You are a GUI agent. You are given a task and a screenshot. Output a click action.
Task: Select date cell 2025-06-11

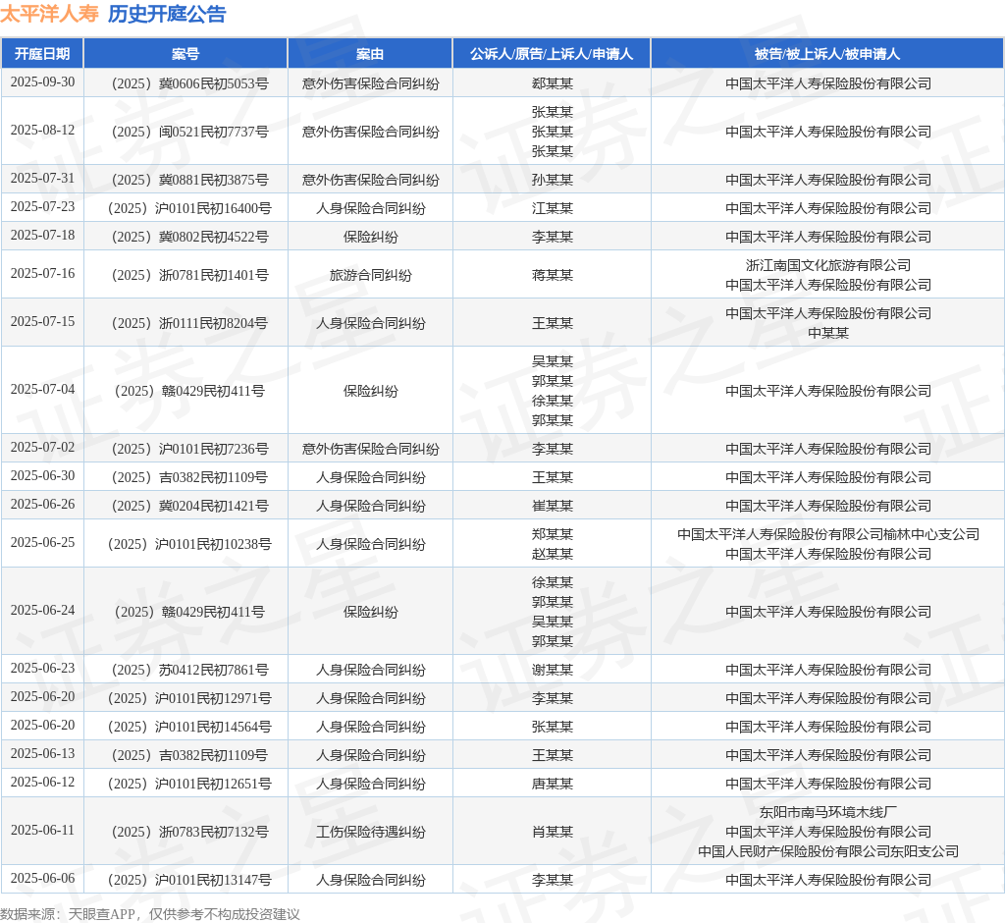42,831
